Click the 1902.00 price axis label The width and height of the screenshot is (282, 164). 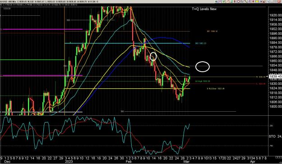click(275, 29)
